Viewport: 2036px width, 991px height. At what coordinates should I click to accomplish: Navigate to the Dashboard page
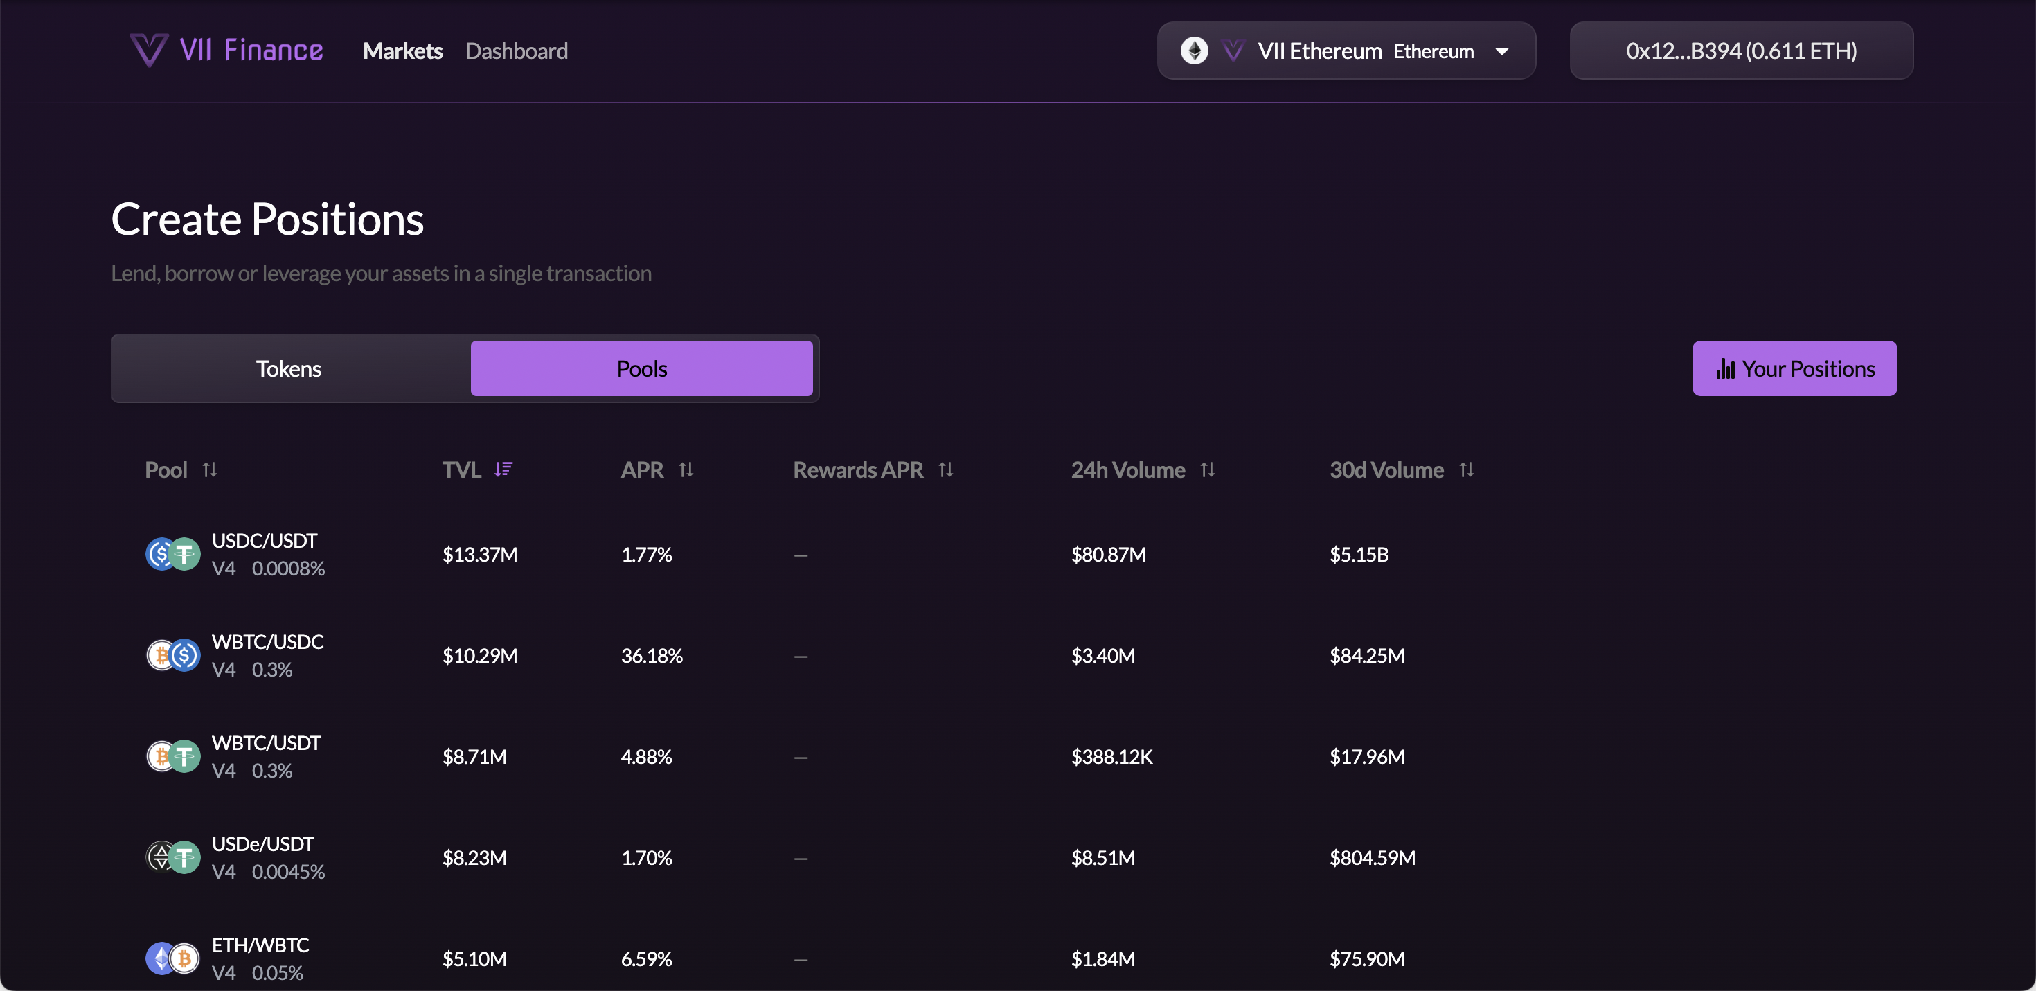coord(517,51)
